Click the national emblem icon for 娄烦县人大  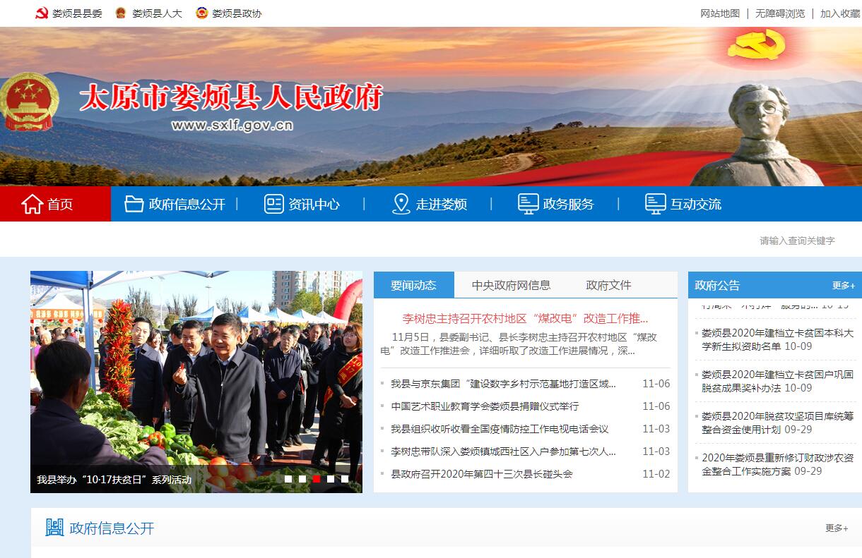(x=121, y=13)
